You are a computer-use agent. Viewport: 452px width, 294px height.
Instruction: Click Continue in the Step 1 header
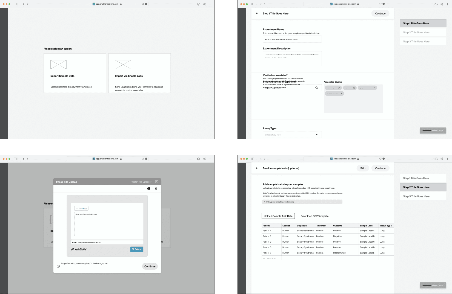[380, 13]
